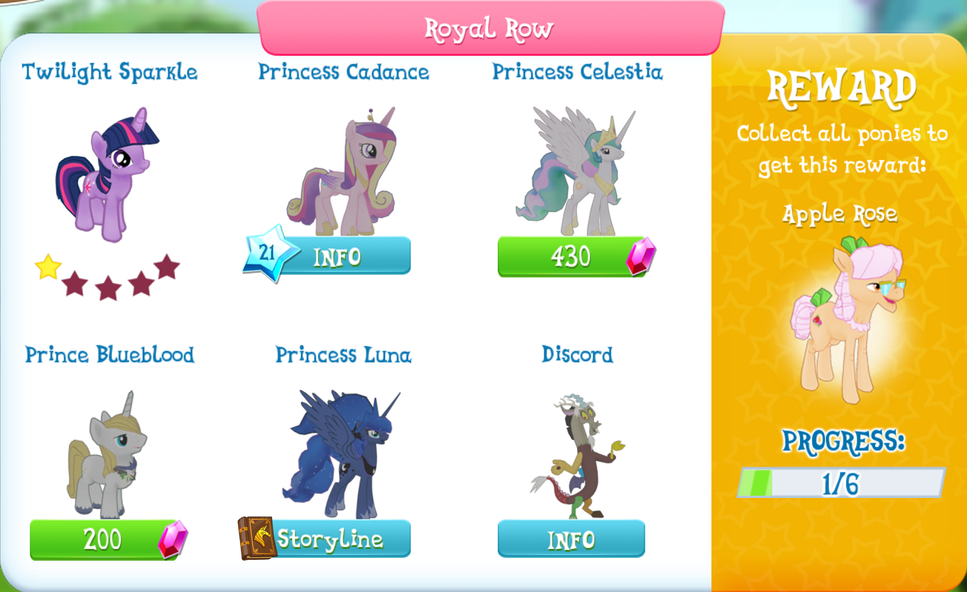
Task: View the Apple Rose reward pony
Action: (x=847, y=320)
